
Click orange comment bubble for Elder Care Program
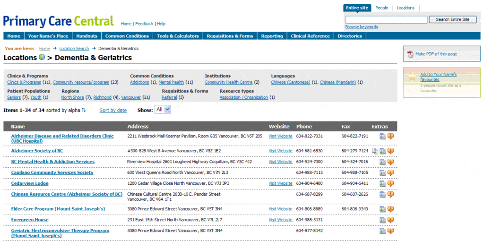[390, 209]
